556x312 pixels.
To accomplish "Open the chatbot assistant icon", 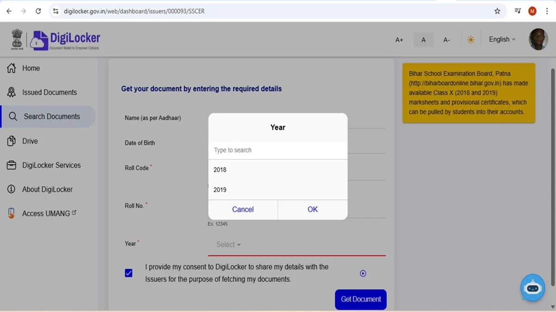I will pyautogui.click(x=532, y=288).
